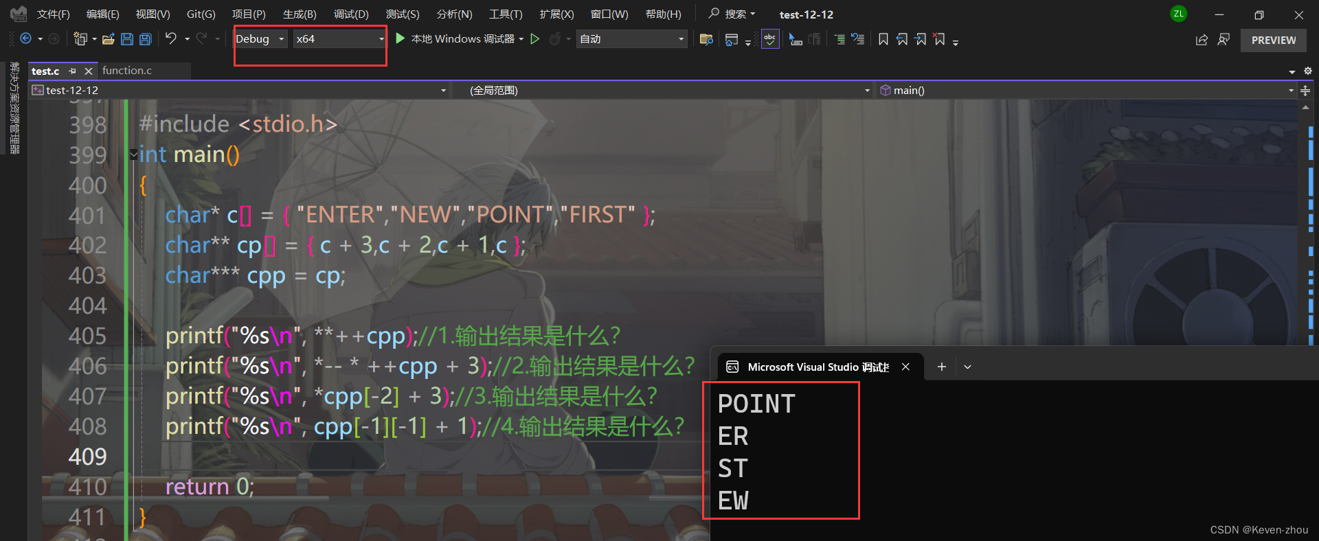
Task: Open the editor tab list dropdown arrow
Action: coord(1292,71)
